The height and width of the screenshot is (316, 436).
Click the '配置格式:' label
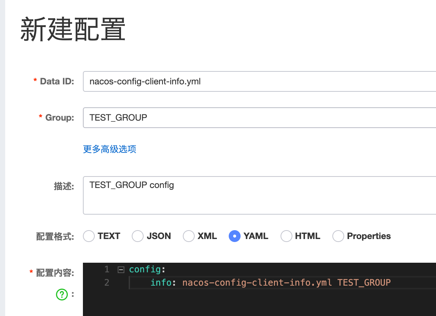coord(55,236)
